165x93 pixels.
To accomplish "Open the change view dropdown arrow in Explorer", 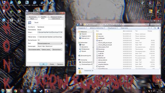I will (151, 28).
